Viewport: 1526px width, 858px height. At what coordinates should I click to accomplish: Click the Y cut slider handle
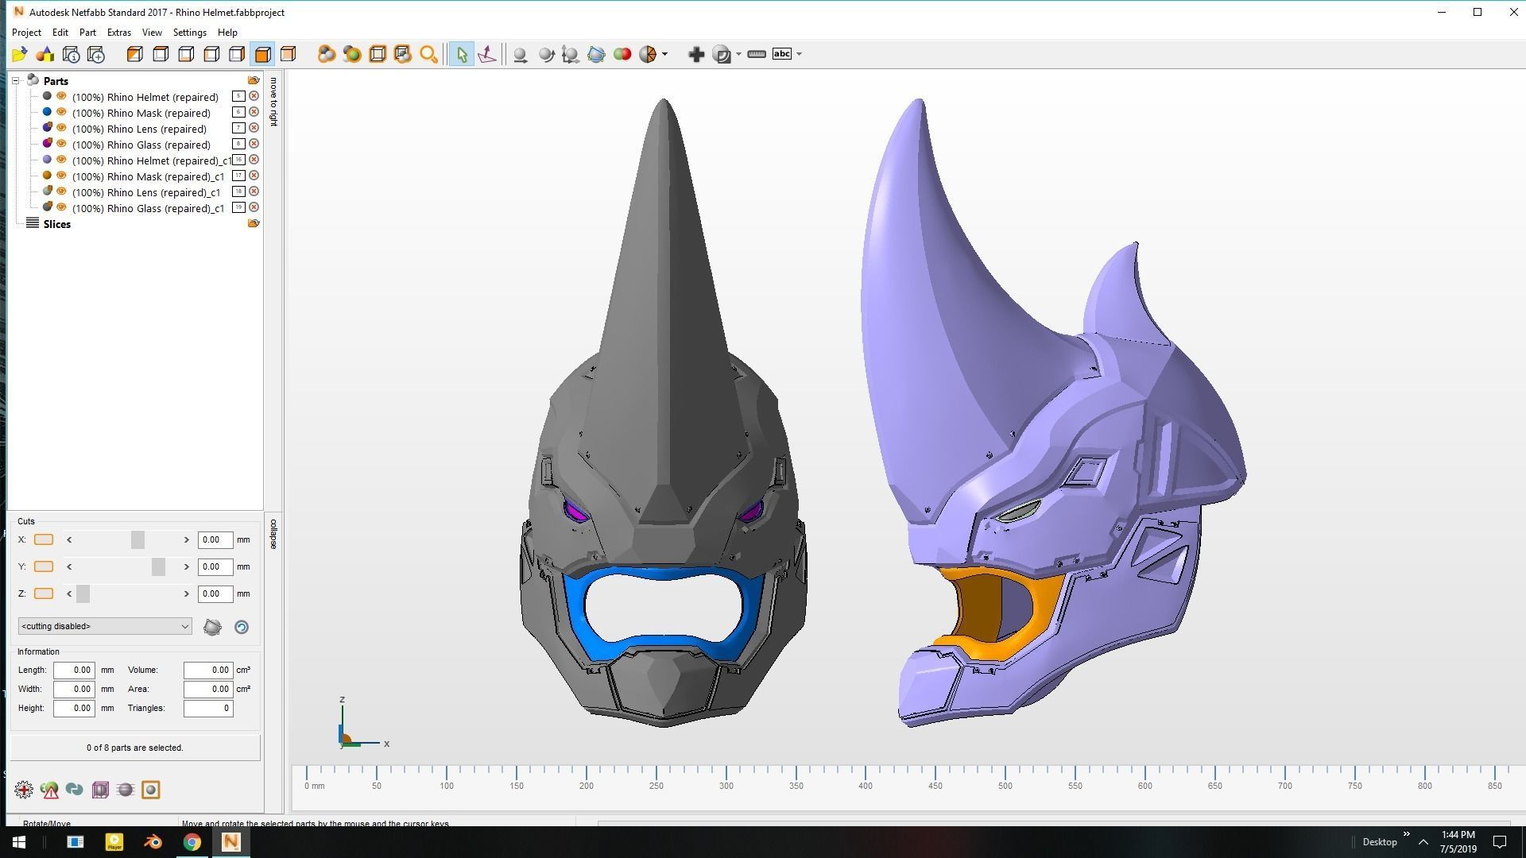(158, 566)
